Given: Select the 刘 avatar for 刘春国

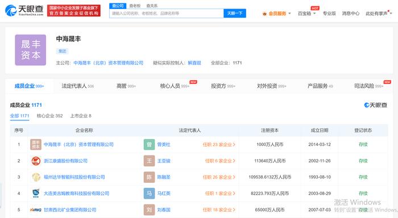Looking at the screenshot, I should (149, 209).
